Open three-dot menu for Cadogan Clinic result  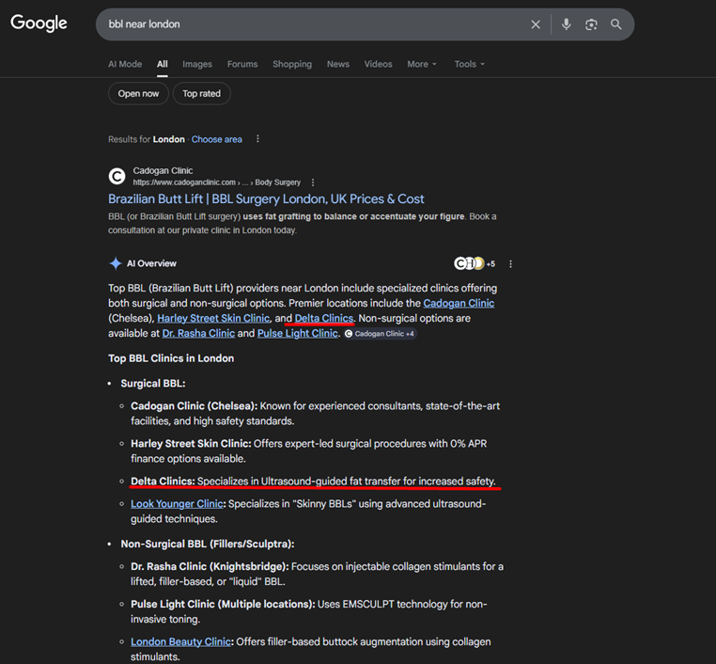[313, 182]
